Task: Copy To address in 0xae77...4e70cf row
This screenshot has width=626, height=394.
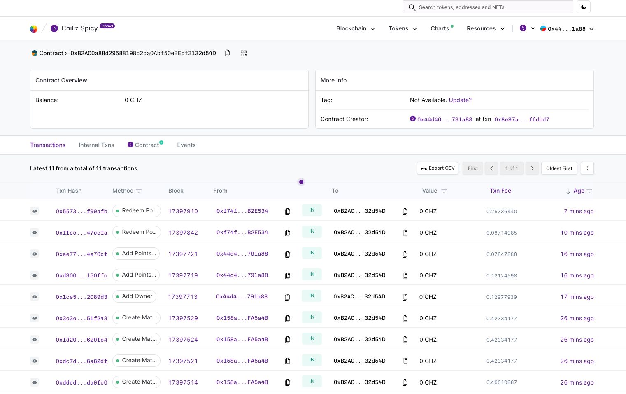Action: point(405,254)
